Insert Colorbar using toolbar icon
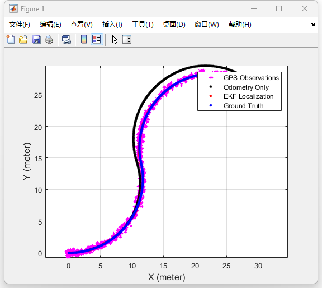Viewport: 322px width, 288px height. click(x=84, y=39)
